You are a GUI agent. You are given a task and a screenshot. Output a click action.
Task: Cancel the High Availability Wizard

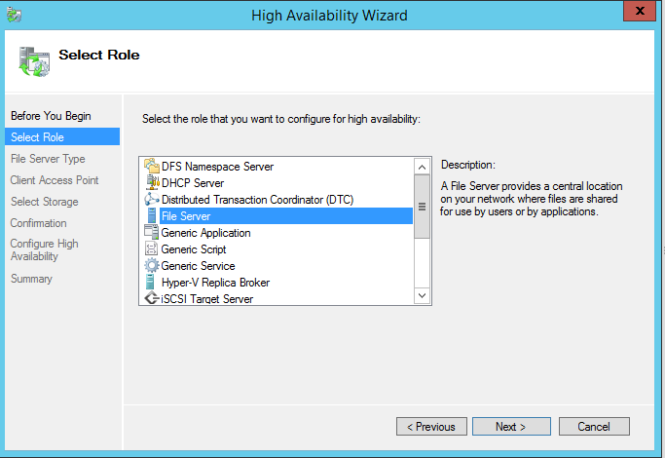[x=594, y=427]
